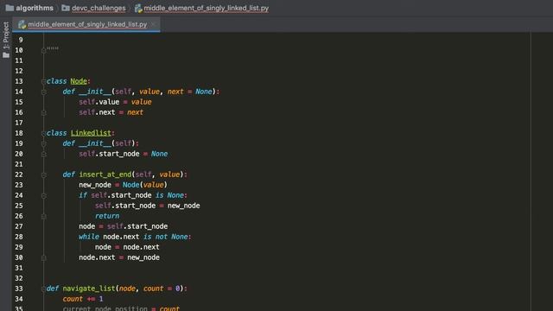Screen dimensions: 553x311
Task: Click 'node = node.next' on line 29
Action: click(127, 247)
